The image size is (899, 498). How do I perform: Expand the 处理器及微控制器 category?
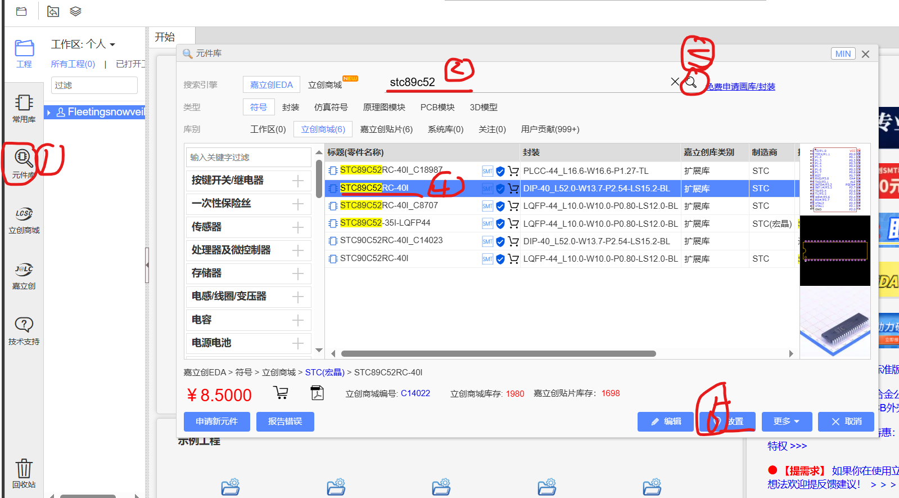point(298,250)
